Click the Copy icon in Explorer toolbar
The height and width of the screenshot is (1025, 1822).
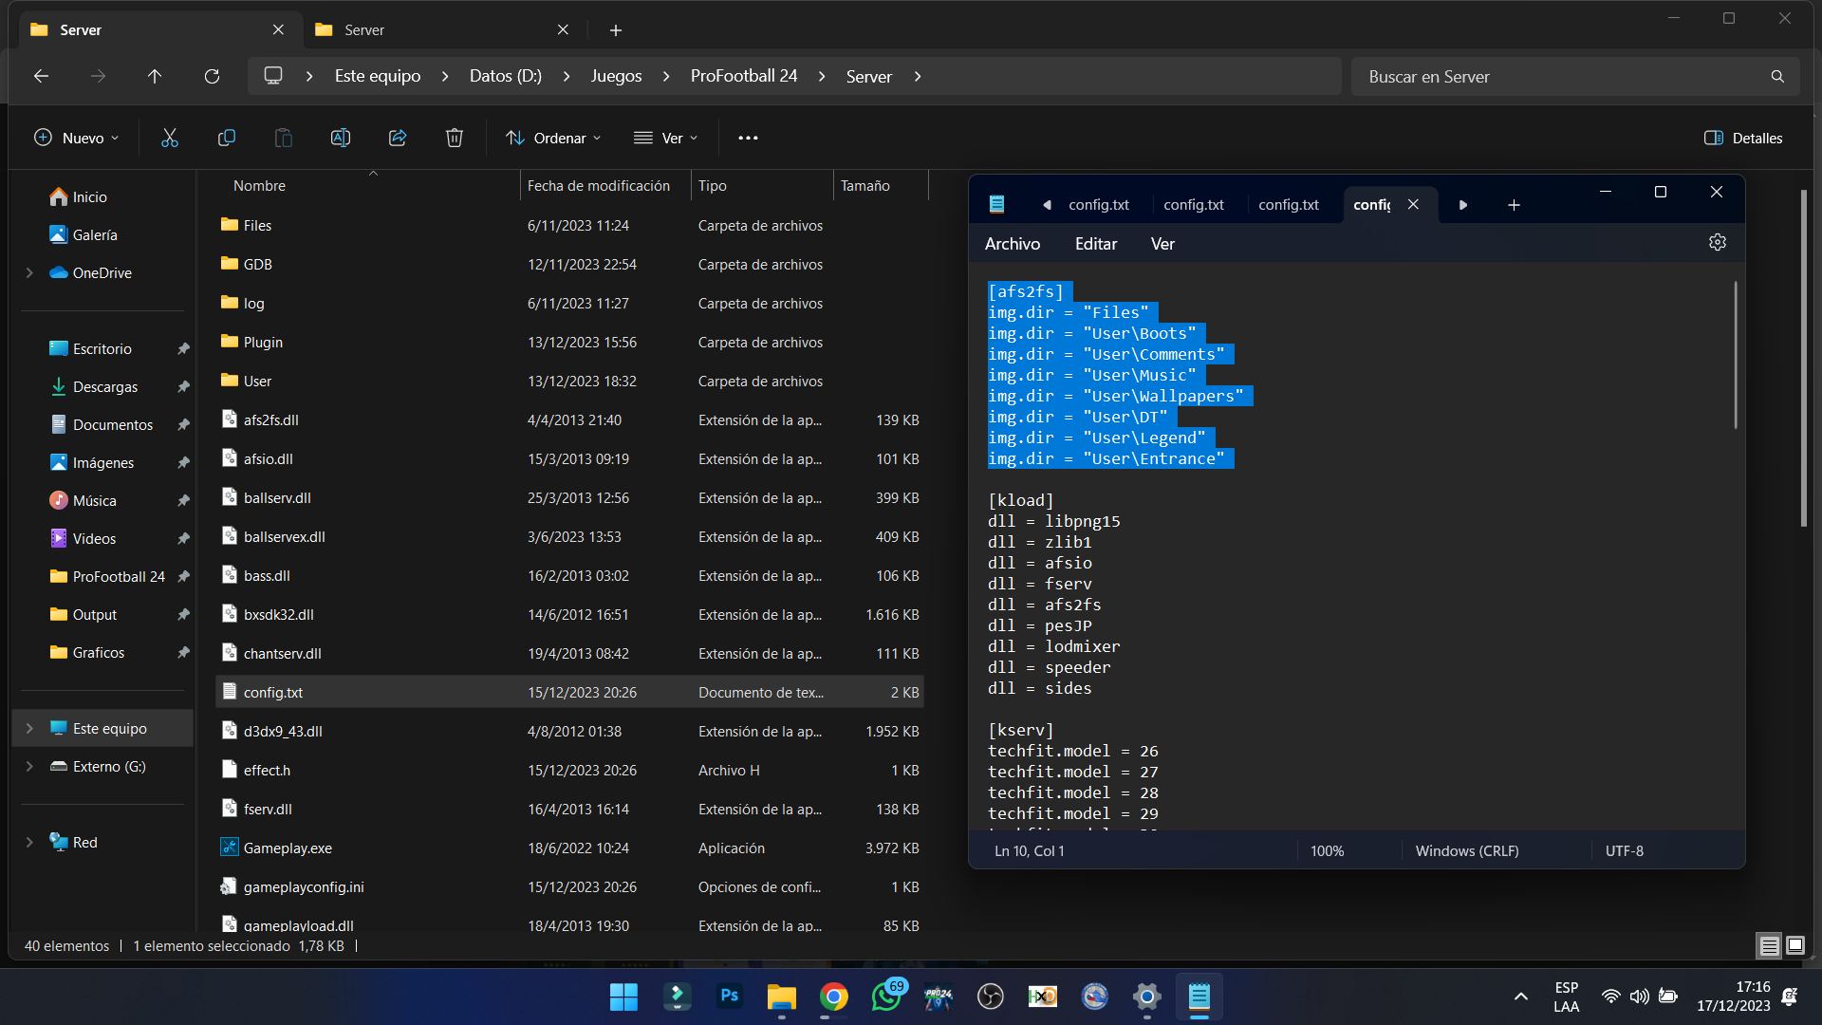click(226, 138)
